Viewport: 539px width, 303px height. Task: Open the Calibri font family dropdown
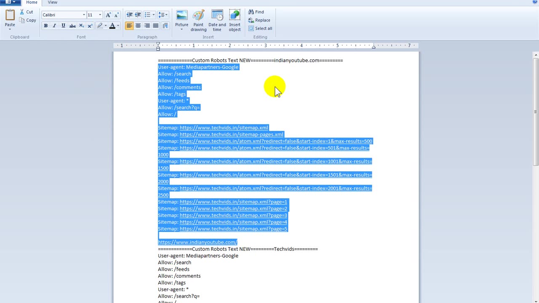coord(84,15)
